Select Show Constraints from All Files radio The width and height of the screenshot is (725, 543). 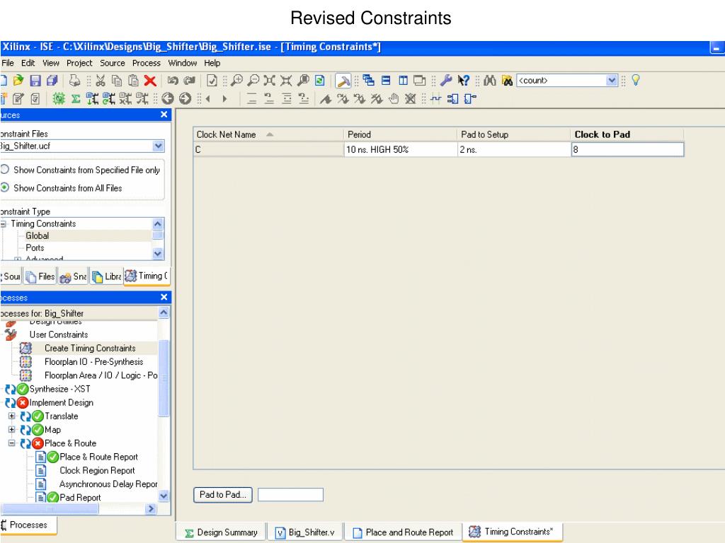pyautogui.click(x=5, y=187)
